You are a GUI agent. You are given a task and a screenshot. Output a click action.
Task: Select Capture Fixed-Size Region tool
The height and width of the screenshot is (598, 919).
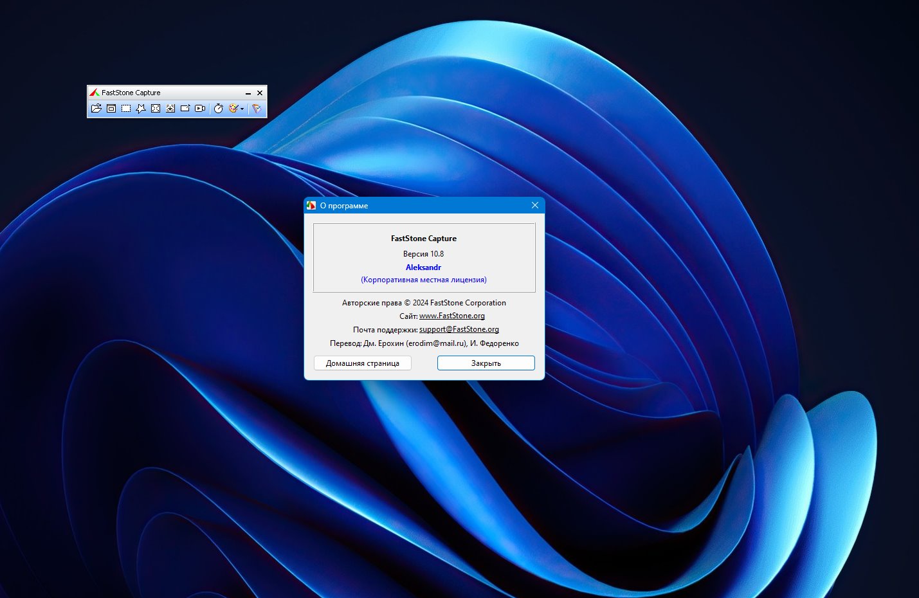[185, 109]
